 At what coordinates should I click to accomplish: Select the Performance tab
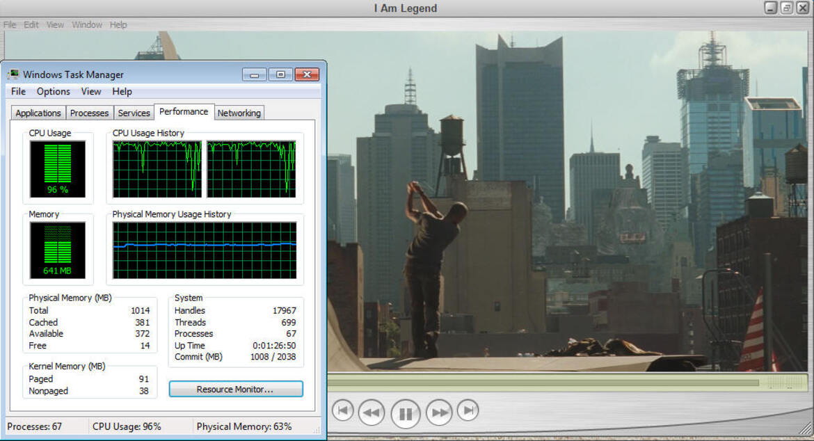coord(184,111)
